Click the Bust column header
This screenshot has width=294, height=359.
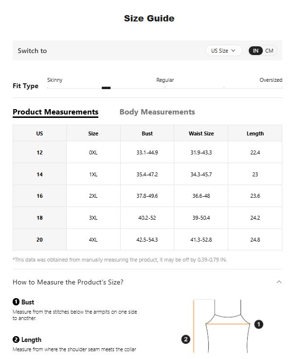click(x=147, y=133)
